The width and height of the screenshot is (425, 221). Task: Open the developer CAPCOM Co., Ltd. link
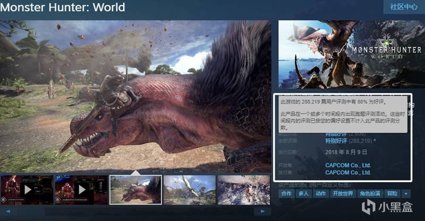[348, 165]
